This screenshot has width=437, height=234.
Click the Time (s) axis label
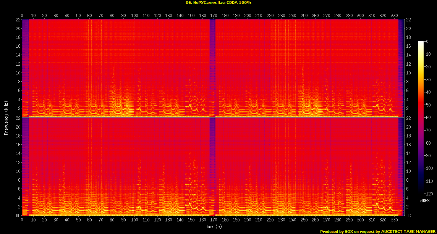[x=214, y=227]
